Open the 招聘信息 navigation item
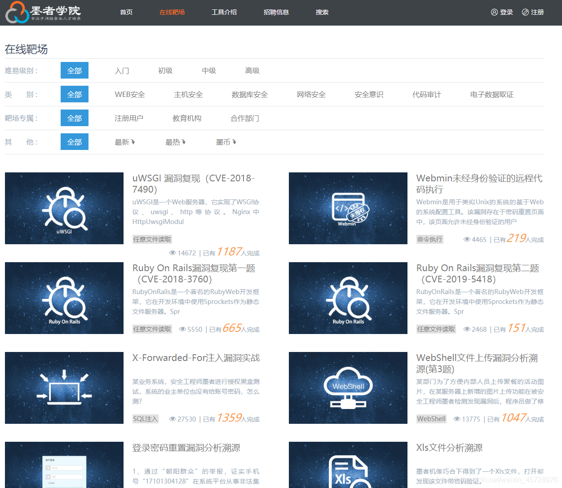The height and width of the screenshot is (488, 562). (276, 12)
